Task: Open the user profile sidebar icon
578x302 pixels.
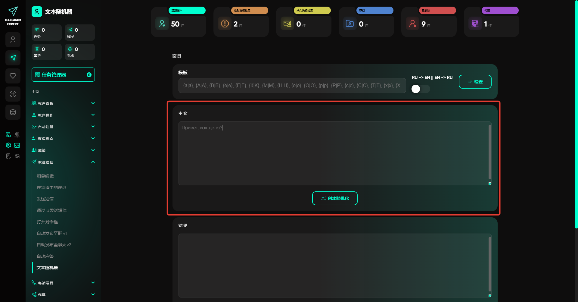Action: 13,40
